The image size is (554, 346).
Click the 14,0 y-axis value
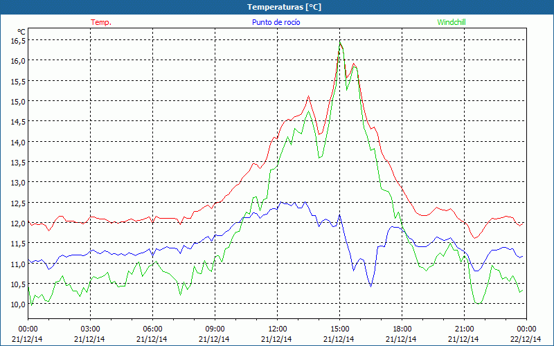(x=19, y=142)
